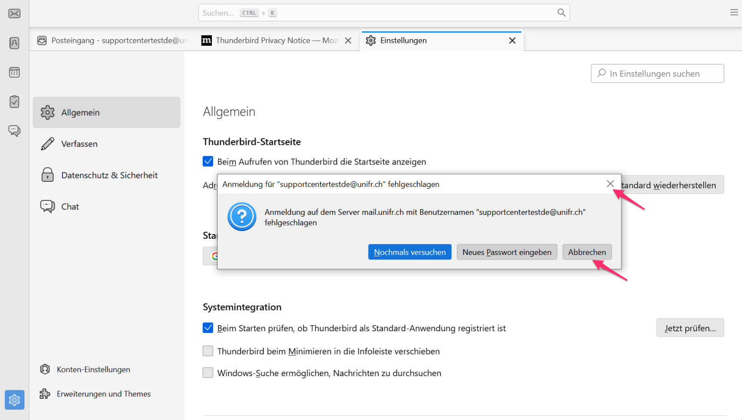Open the Tasks icon in sidebar

[x=14, y=101]
